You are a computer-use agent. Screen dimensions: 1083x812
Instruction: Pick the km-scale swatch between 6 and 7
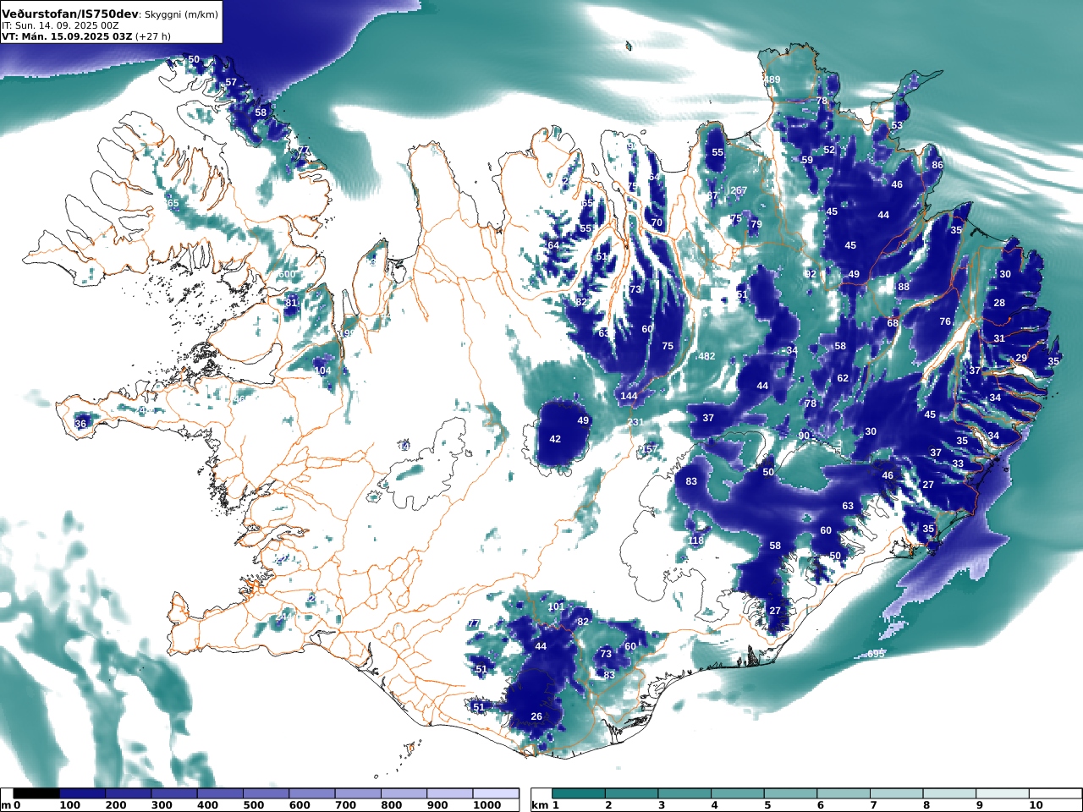pos(843,793)
